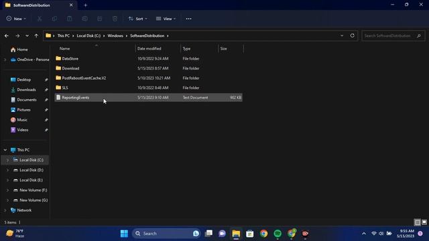429x241 pixels.
Task: Go forward with the Forward arrow
Action: pyautogui.click(x=17, y=35)
